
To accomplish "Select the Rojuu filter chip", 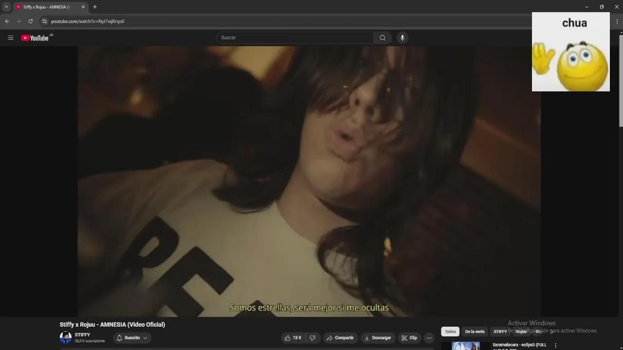I will [x=521, y=332].
